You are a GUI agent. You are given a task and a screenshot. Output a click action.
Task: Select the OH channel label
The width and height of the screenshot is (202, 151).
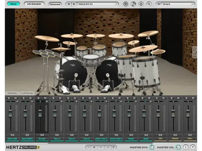pyautogui.click(x=160, y=139)
